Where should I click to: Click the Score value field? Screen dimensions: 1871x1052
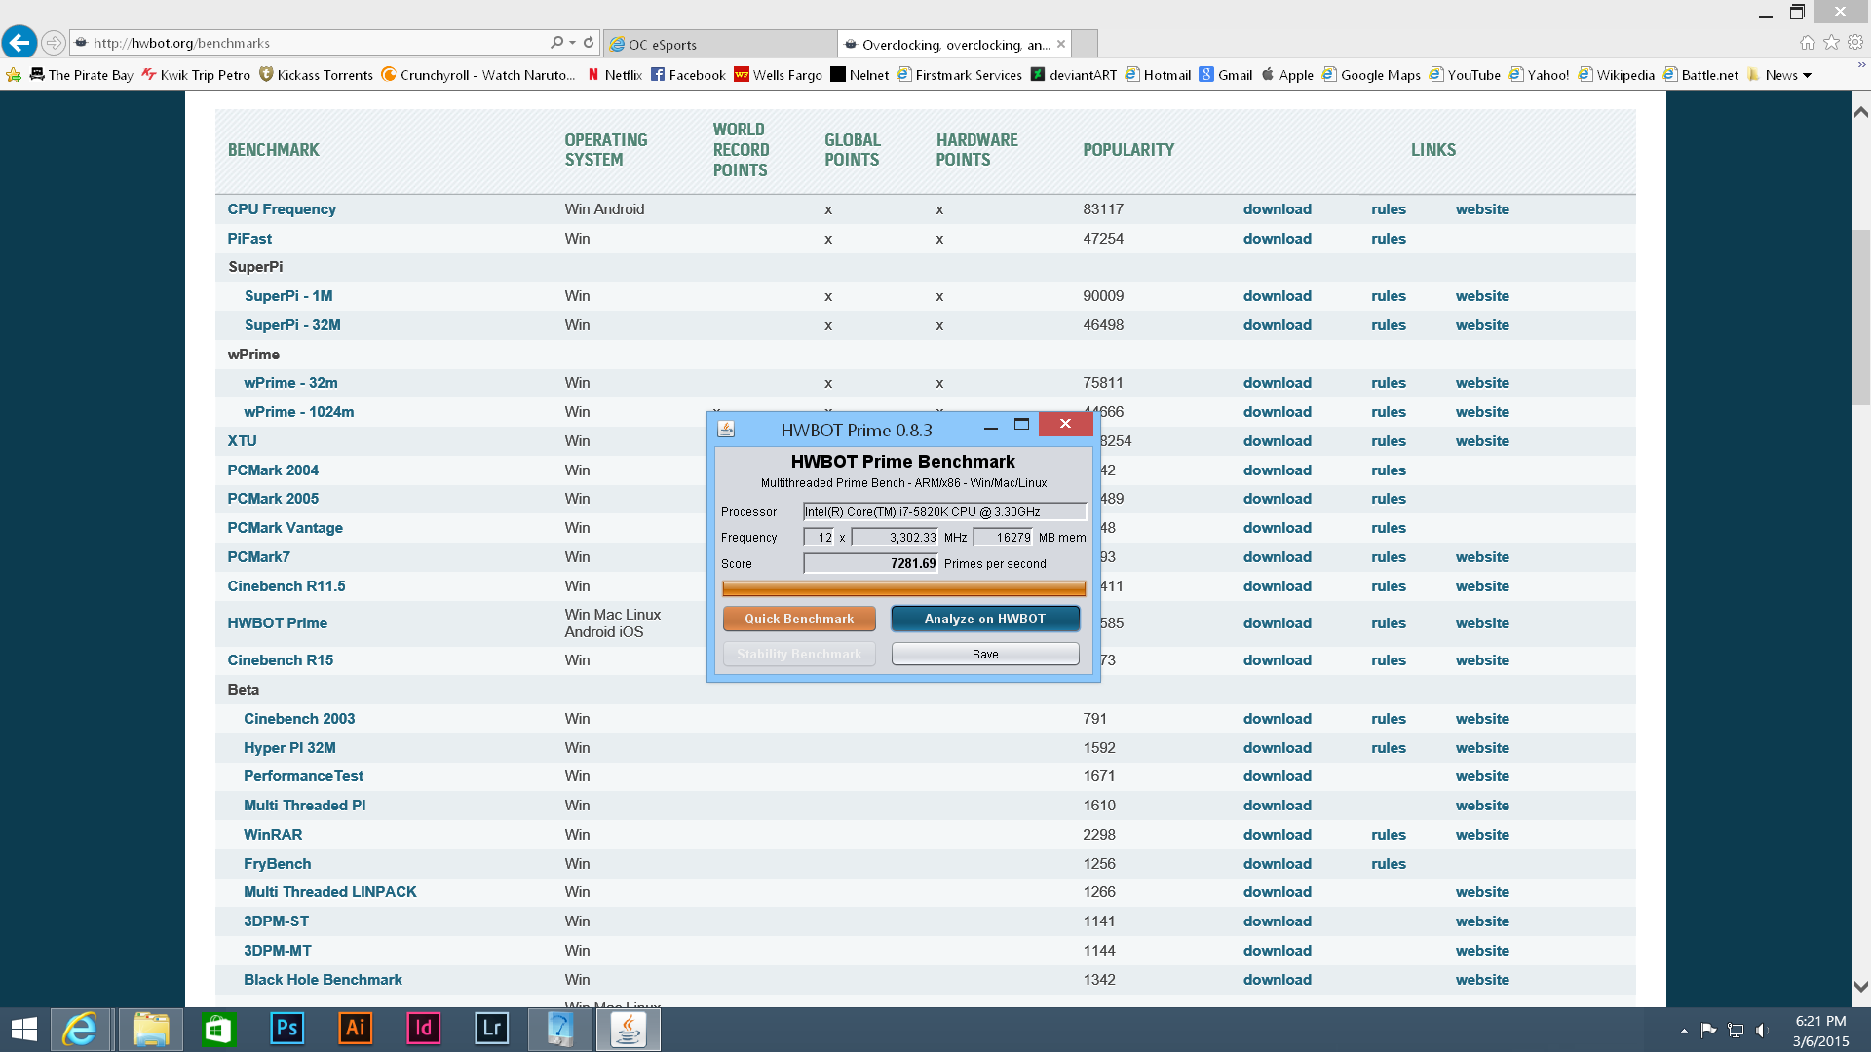point(870,563)
